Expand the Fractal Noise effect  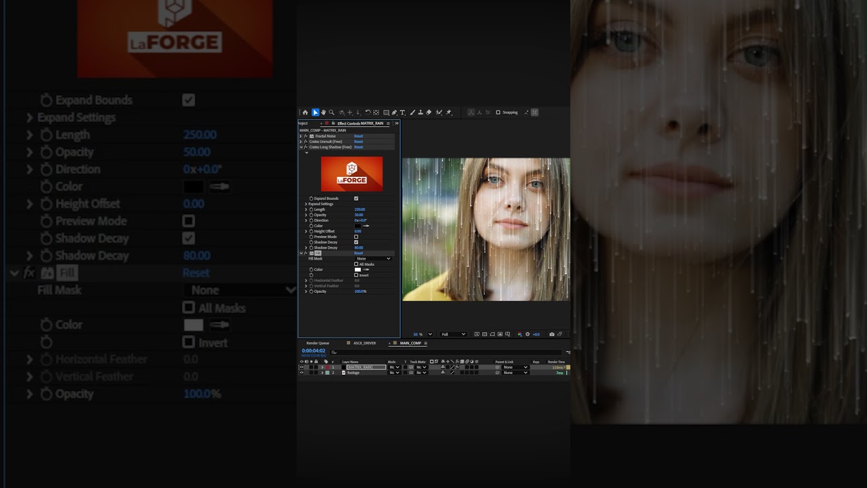point(301,136)
